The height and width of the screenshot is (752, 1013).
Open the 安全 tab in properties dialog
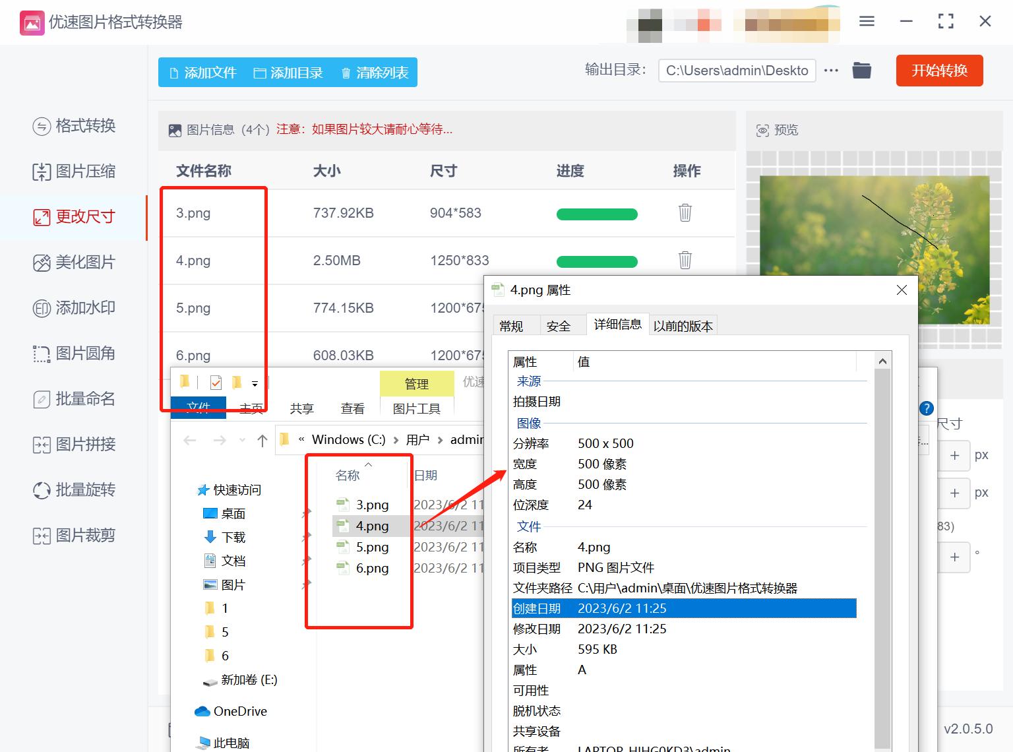click(x=560, y=325)
